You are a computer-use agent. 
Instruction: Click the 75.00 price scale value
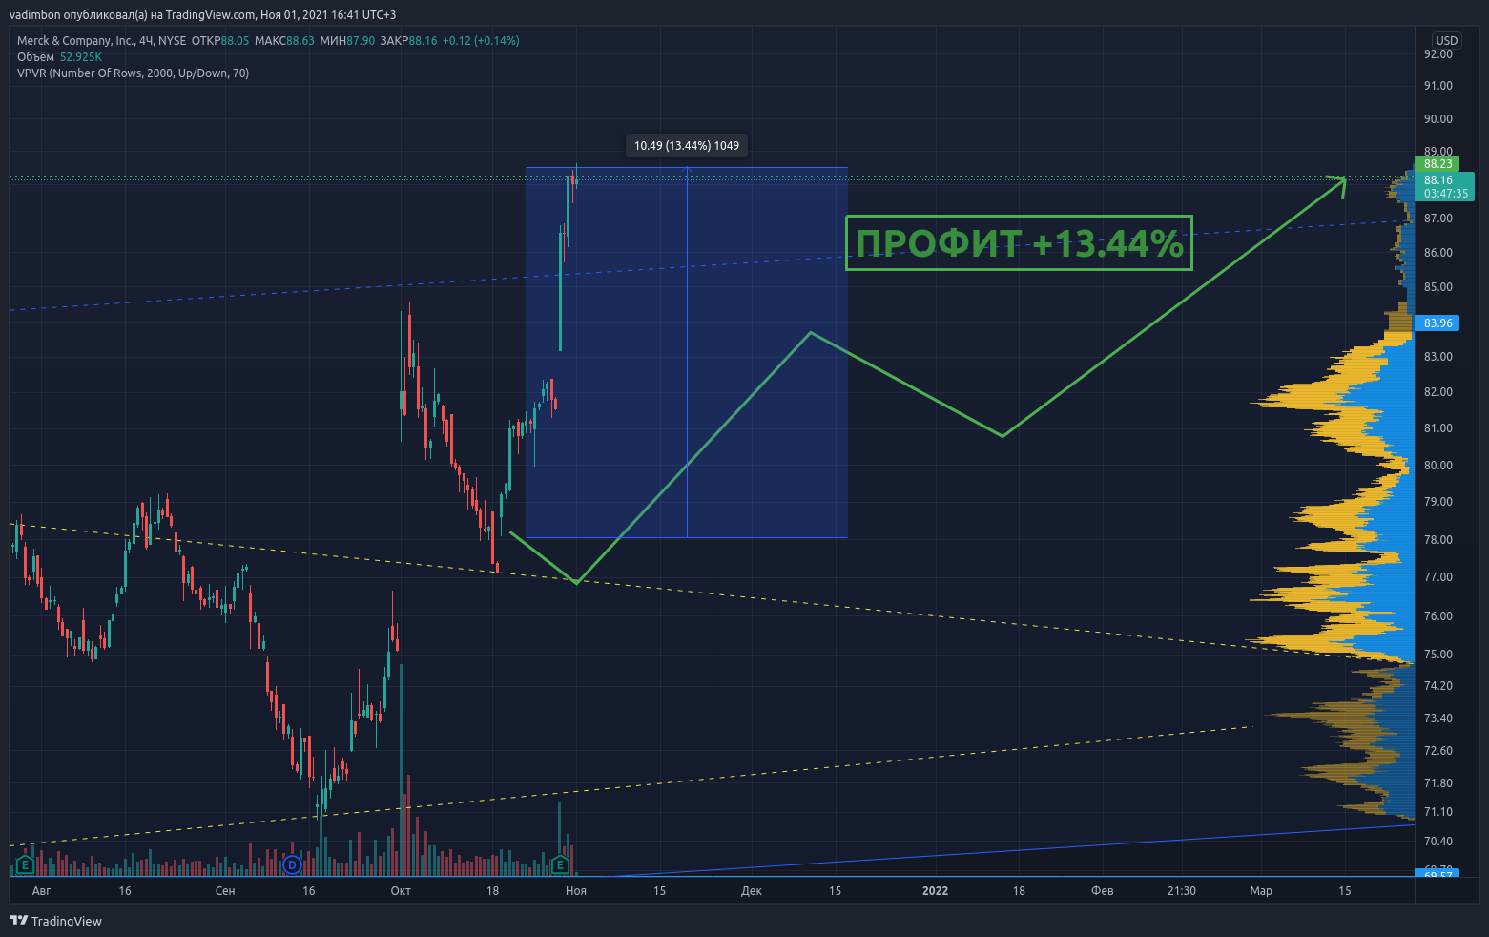(1438, 655)
